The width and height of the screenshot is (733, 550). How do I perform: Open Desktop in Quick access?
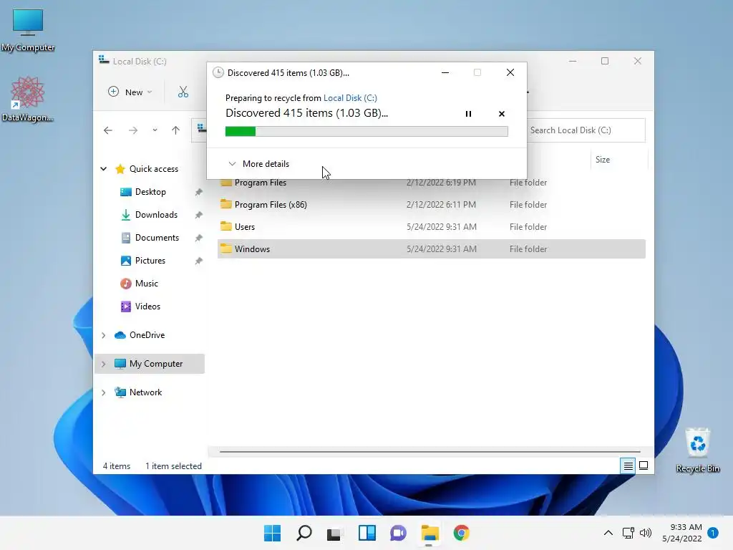(x=150, y=192)
